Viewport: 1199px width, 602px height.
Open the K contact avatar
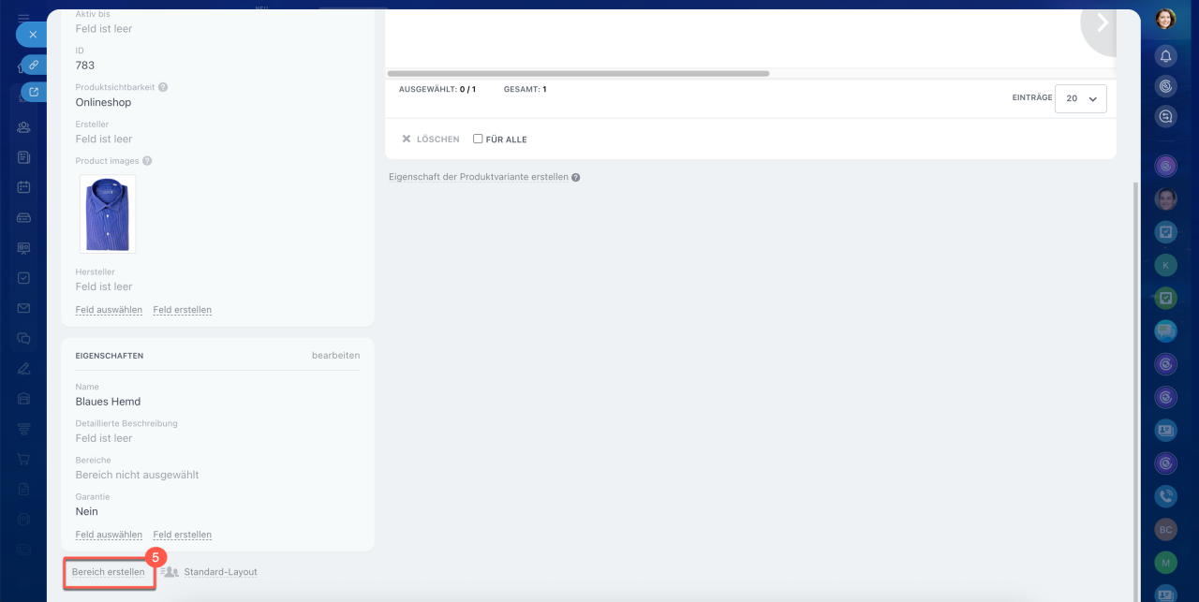click(x=1165, y=265)
